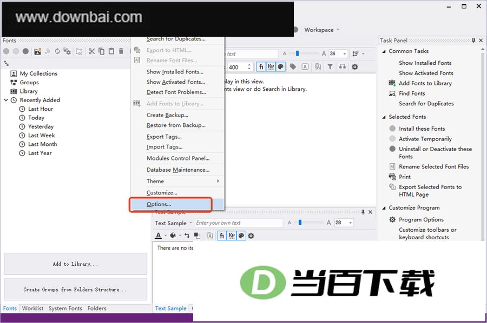Open the font size 36 dropdown
The width and height of the screenshot is (487, 323).
345,54
